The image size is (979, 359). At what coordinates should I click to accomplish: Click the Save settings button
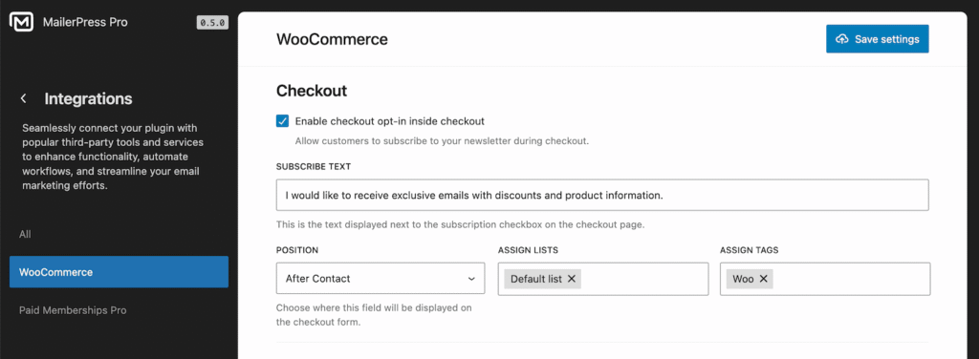click(x=878, y=38)
